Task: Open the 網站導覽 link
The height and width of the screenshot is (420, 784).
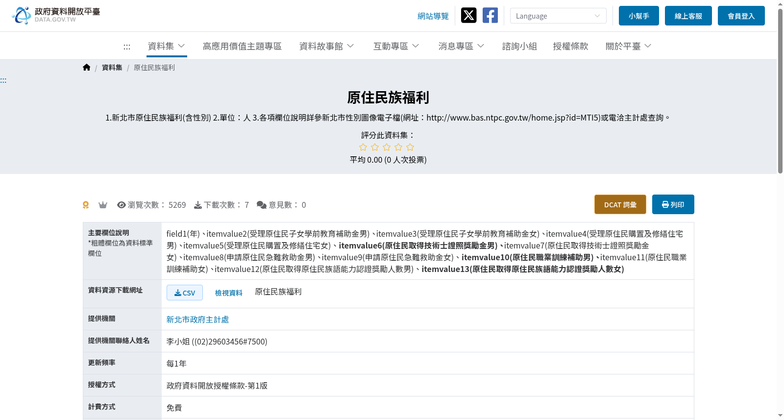Action: [x=433, y=16]
